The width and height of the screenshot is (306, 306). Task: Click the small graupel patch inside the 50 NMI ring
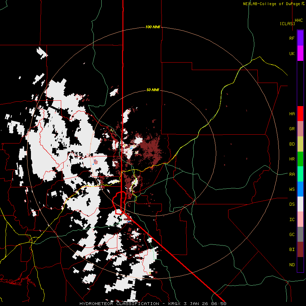coord(96,161)
